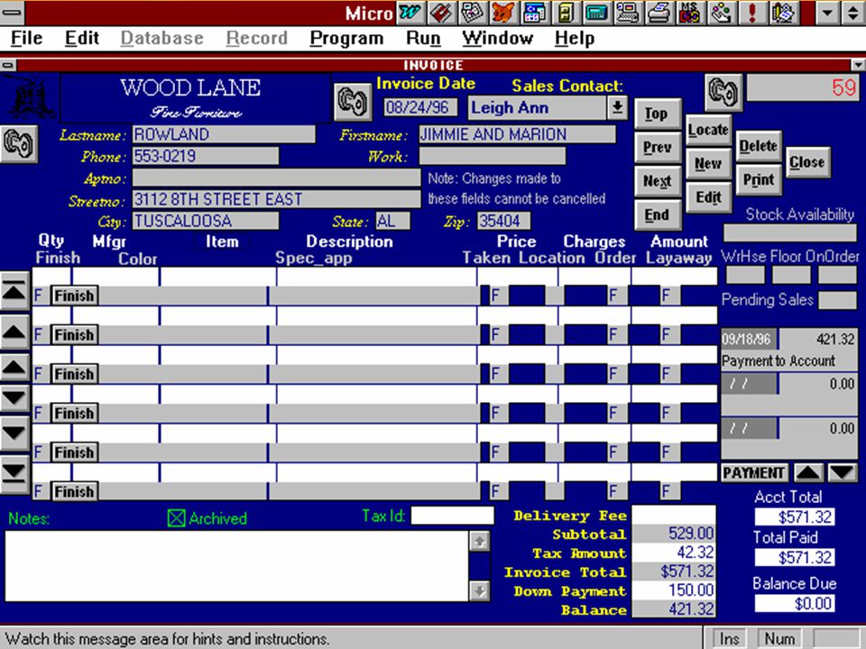866x649 pixels.
Task: Click the computer terminal toolbar icon
Action: point(627,12)
